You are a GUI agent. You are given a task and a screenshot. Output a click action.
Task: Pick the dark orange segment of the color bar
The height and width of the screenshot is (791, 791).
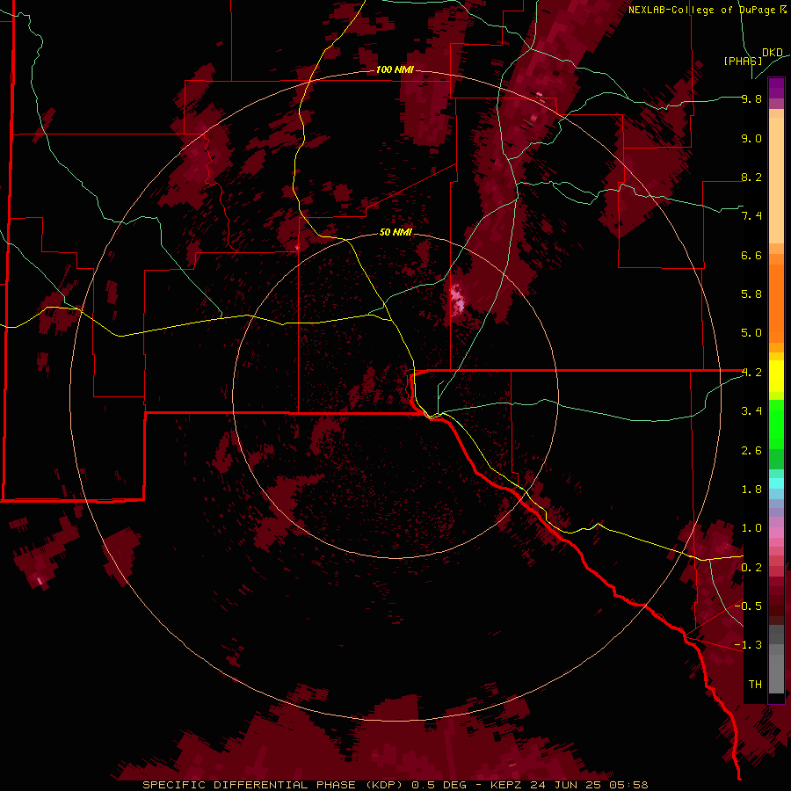(776, 302)
